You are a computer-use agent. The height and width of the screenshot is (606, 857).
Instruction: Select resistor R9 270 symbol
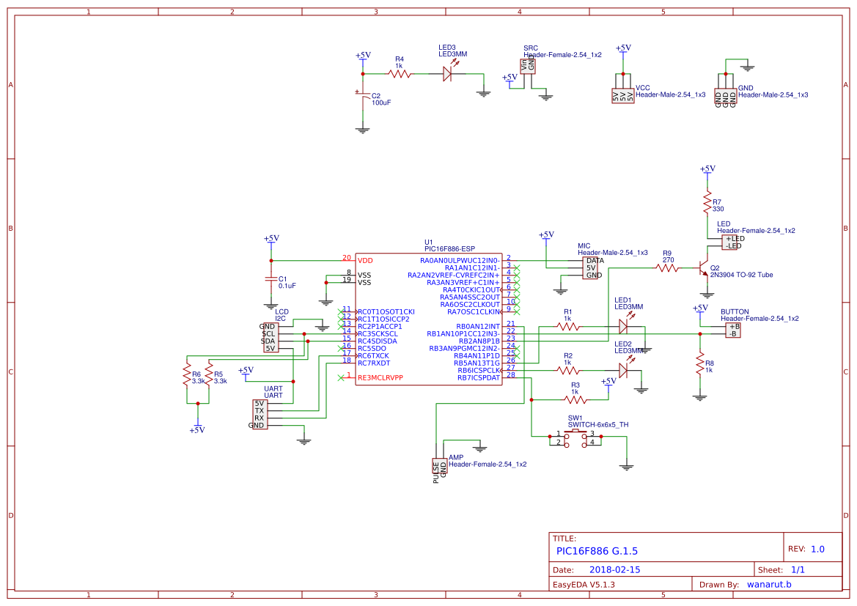pos(668,267)
